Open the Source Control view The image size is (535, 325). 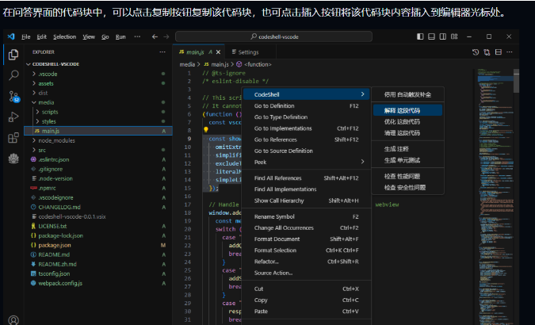pyautogui.click(x=13, y=96)
